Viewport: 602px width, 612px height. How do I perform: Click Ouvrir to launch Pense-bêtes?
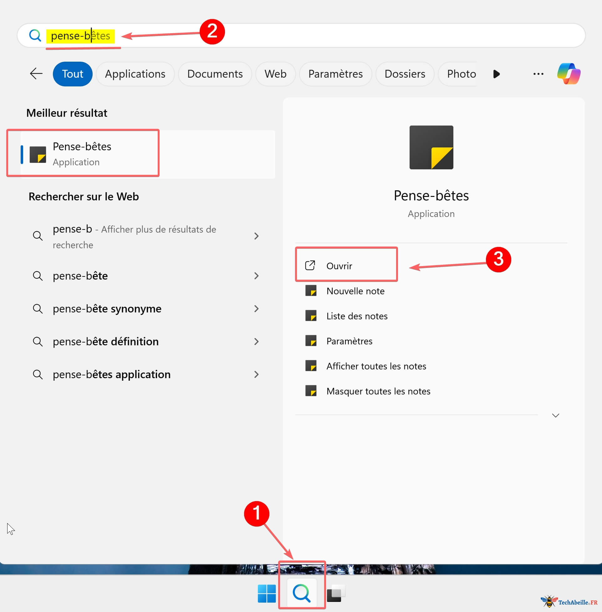[339, 266]
